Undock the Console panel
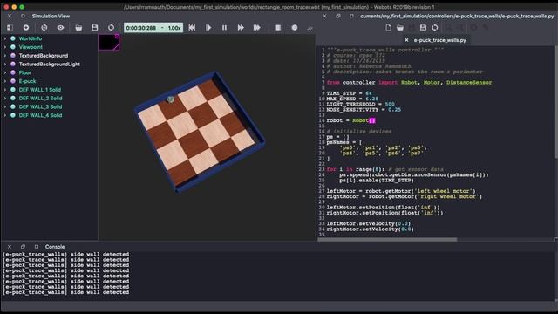The image size is (558, 314). pyautogui.click(x=23, y=246)
